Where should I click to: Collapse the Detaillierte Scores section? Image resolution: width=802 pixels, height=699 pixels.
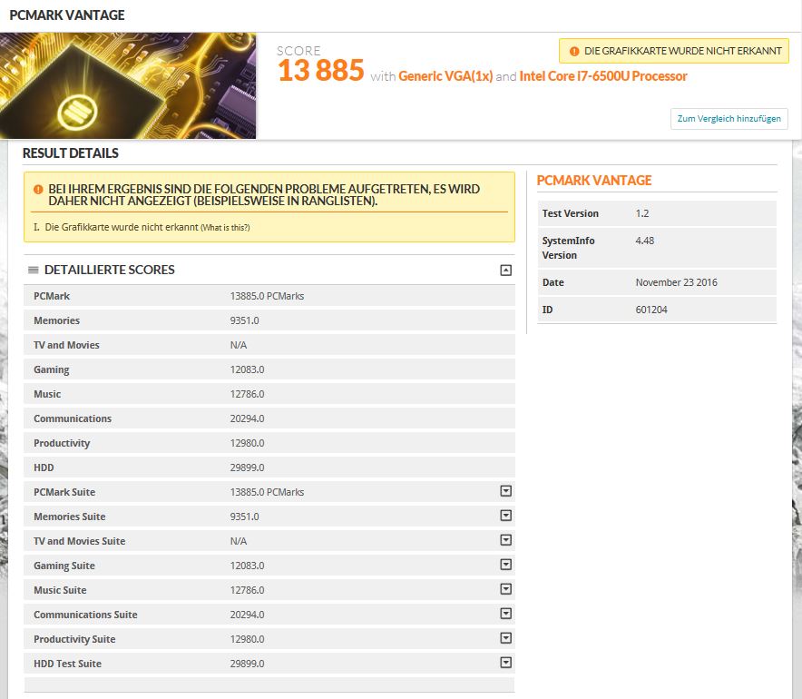[x=505, y=271]
